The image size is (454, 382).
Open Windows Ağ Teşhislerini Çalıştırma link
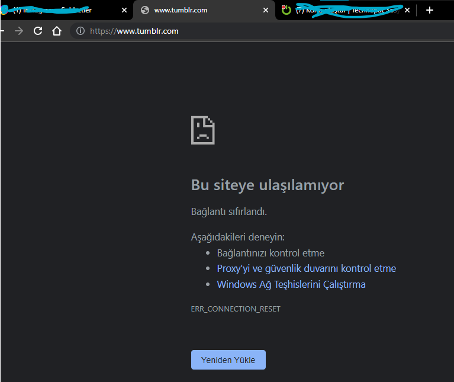(x=291, y=284)
